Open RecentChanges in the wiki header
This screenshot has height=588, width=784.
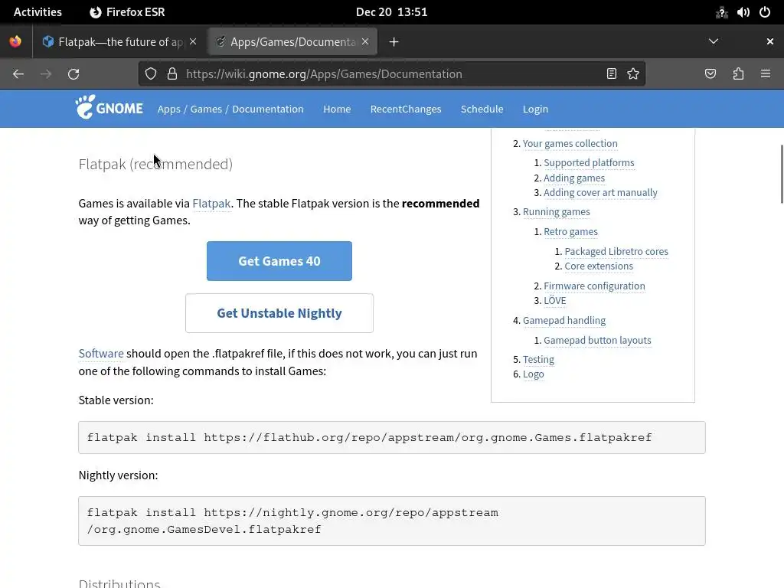pyautogui.click(x=406, y=109)
